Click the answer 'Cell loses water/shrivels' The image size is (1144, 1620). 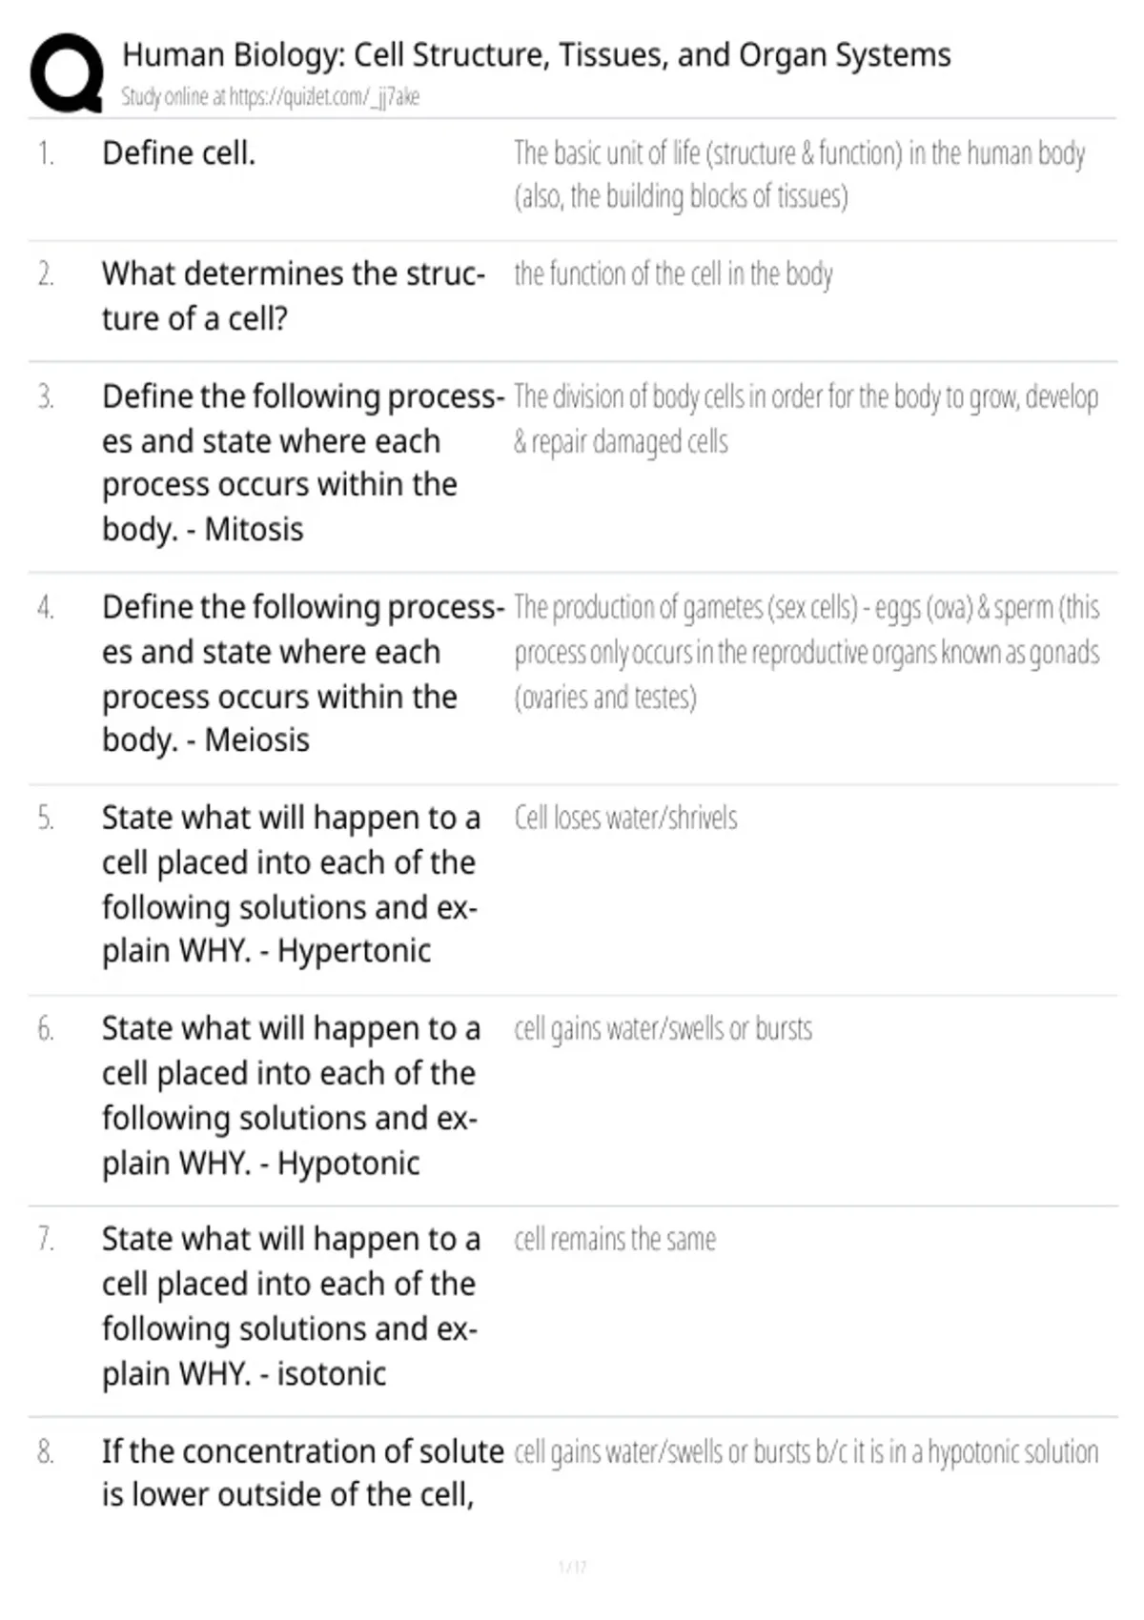point(625,819)
